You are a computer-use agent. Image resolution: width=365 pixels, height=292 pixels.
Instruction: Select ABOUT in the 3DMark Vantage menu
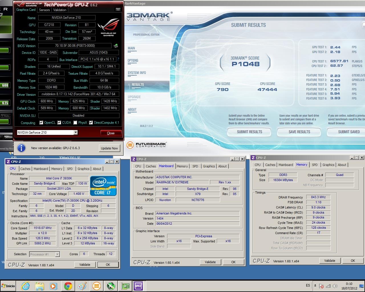[x=132, y=109]
